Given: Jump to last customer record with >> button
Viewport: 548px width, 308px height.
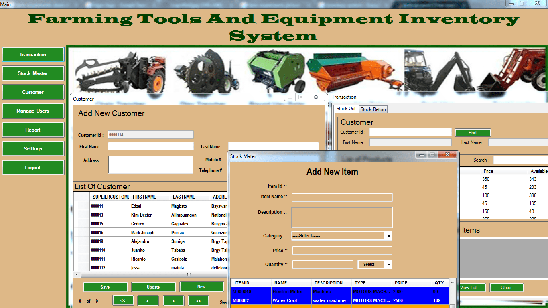Looking at the screenshot, I should pos(199,301).
